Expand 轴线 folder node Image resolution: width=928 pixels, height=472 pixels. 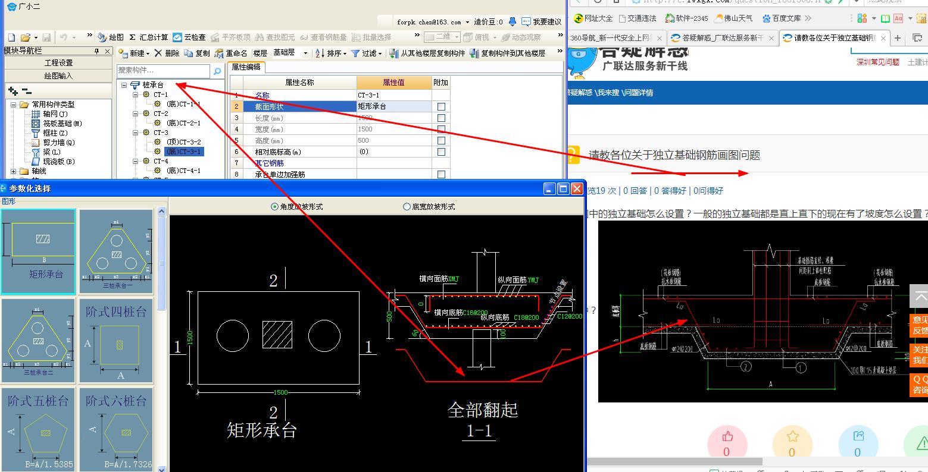(13, 171)
